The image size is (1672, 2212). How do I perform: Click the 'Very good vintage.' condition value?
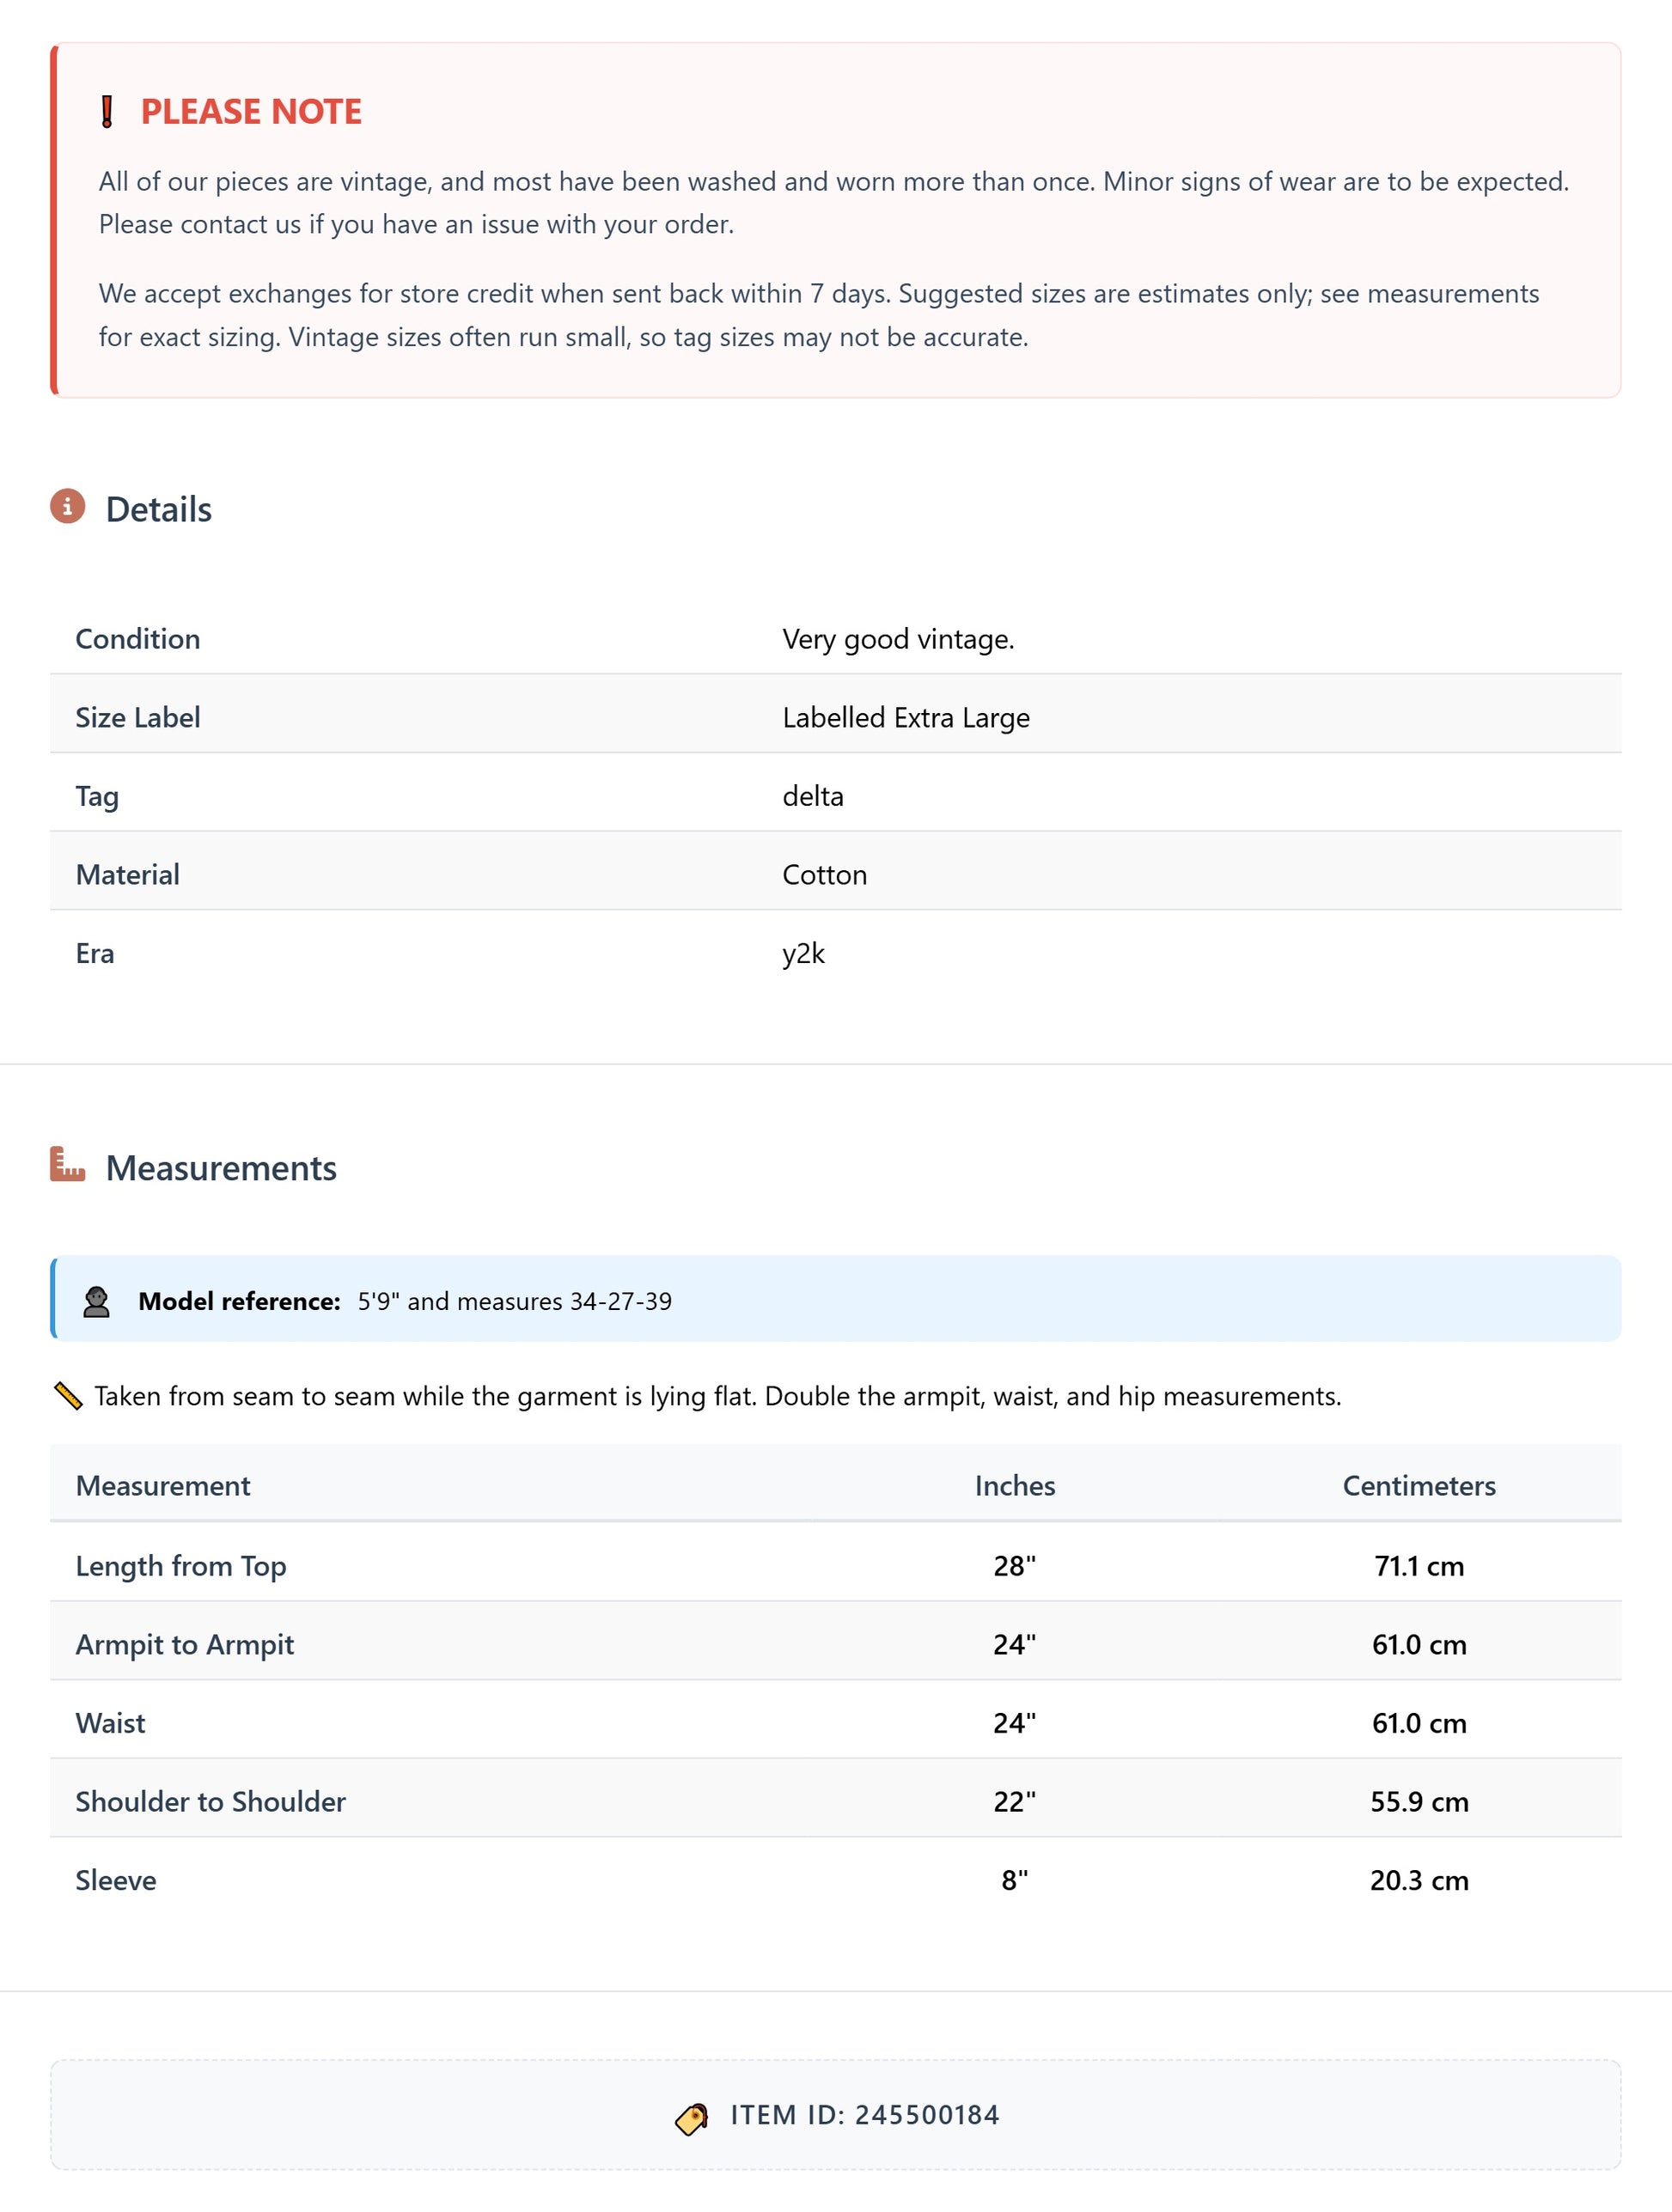click(x=898, y=639)
